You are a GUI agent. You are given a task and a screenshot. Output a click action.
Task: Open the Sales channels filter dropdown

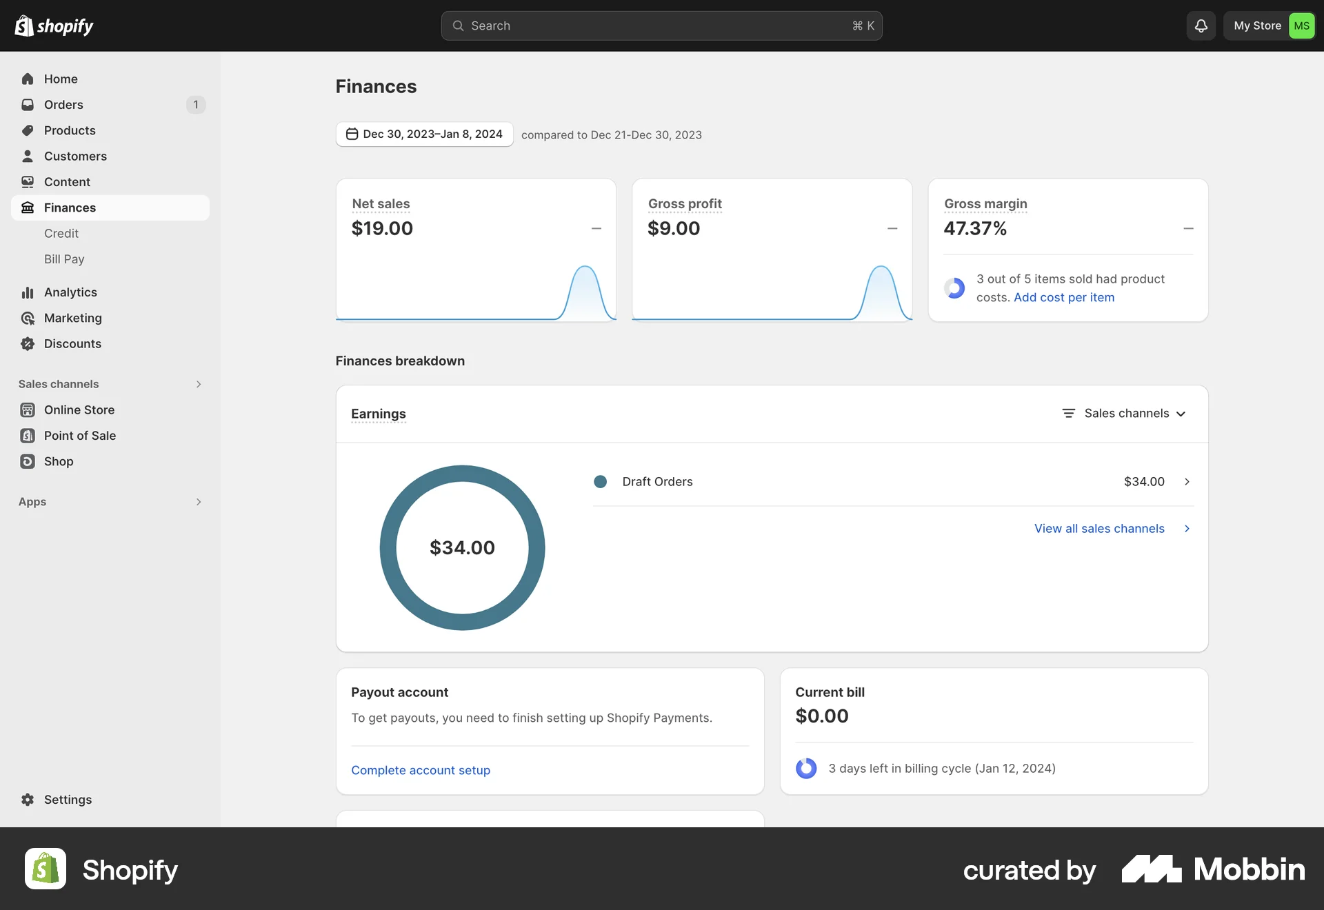click(1123, 413)
